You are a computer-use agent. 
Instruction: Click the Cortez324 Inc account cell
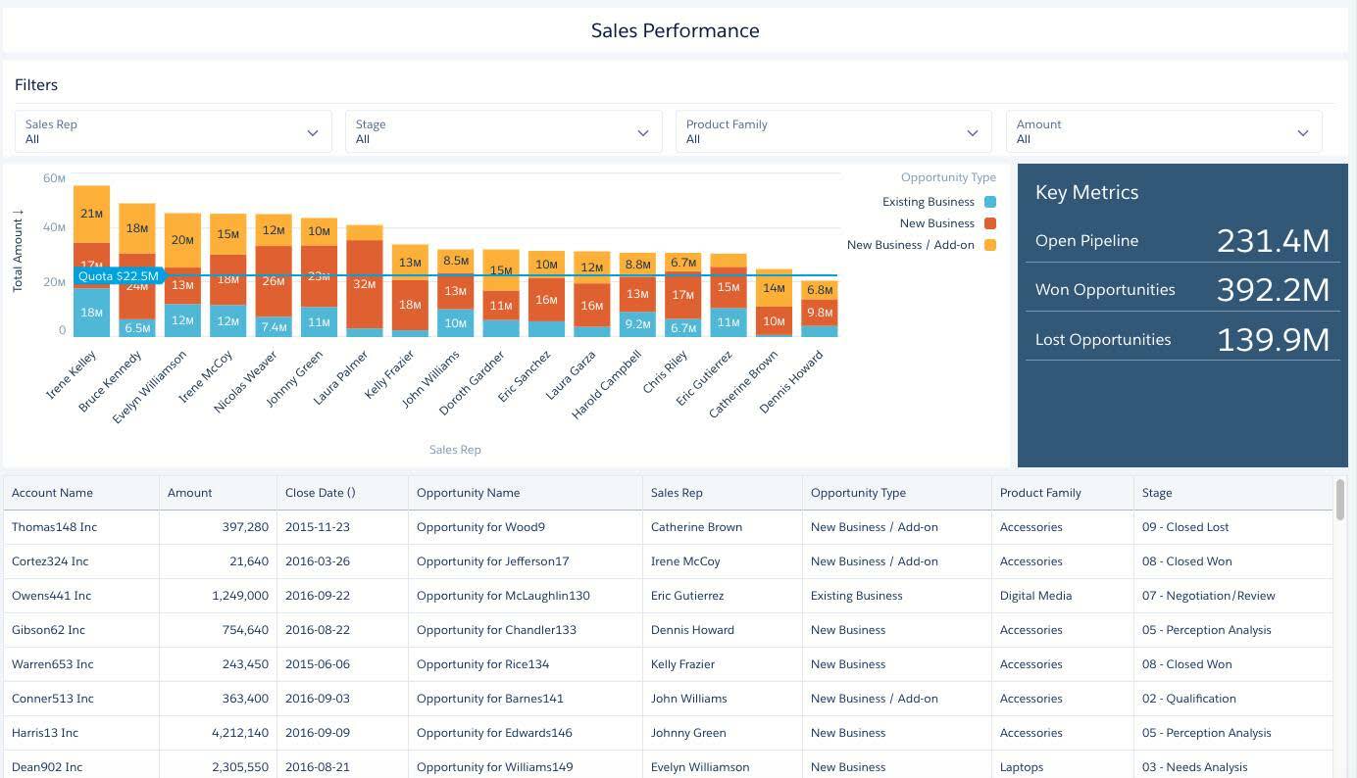(x=81, y=561)
